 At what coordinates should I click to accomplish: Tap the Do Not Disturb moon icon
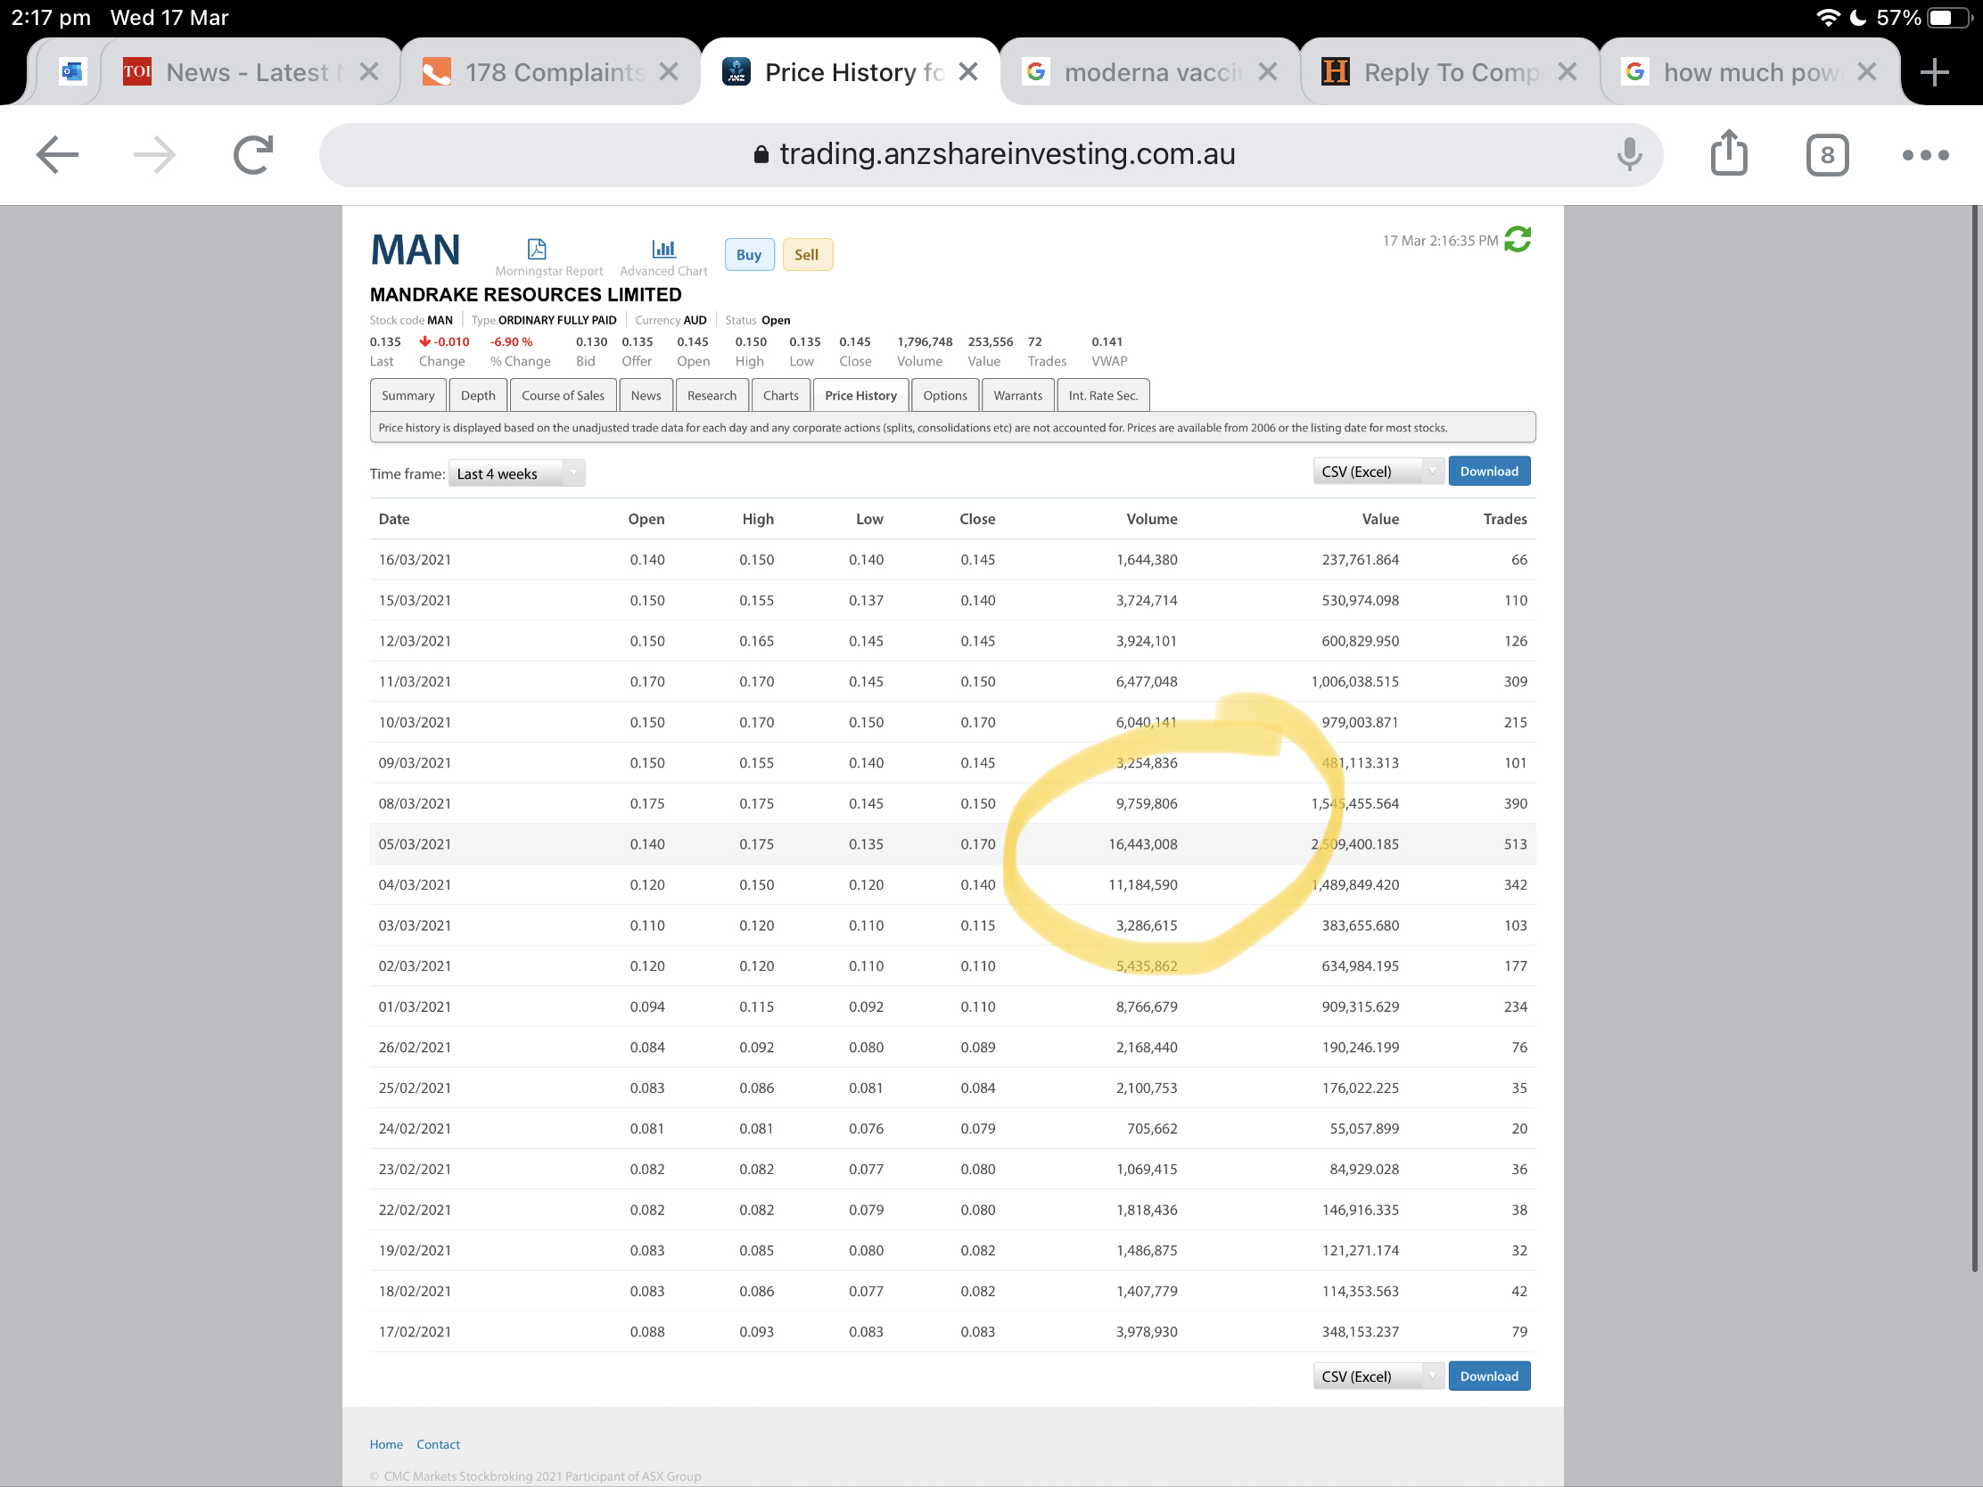tap(1858, 17)
